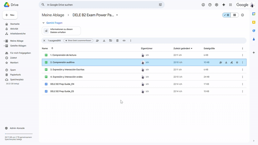Clear the current selection with X
The image size is (258, 145).
tap(44, 41)
